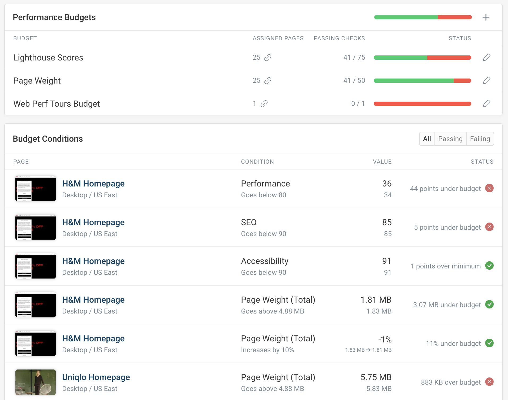508x400 pixels.
Task: Click the red fail icon for Uniqlo Page Weight
Action: point(489,382)
